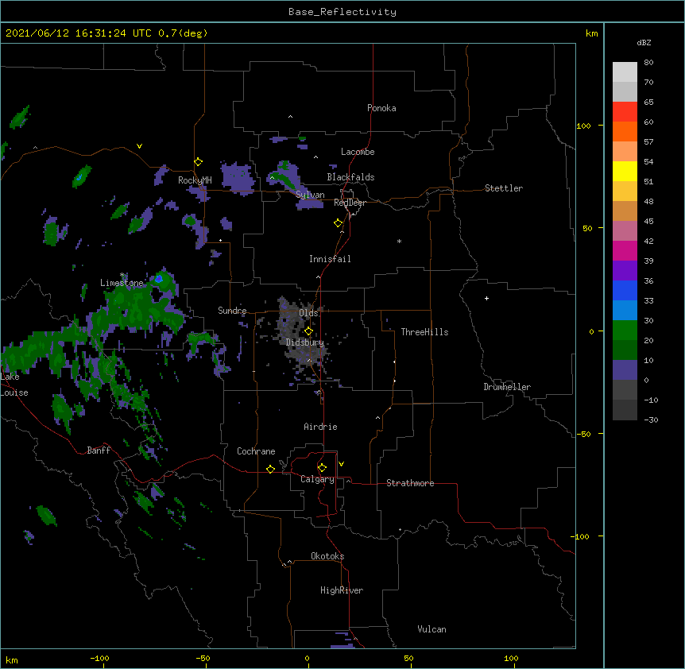The height and width of the screenshot is (669, 685).
Task: Click the Olds town label
Action: [x=308, y=313]
